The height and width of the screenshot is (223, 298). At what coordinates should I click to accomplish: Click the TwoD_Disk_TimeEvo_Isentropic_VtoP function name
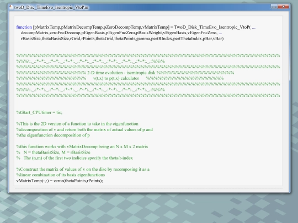tap(212, 27)
